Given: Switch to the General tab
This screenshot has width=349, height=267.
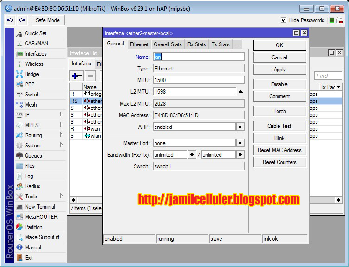Looking at the screenshot, I should click(115, 44).
